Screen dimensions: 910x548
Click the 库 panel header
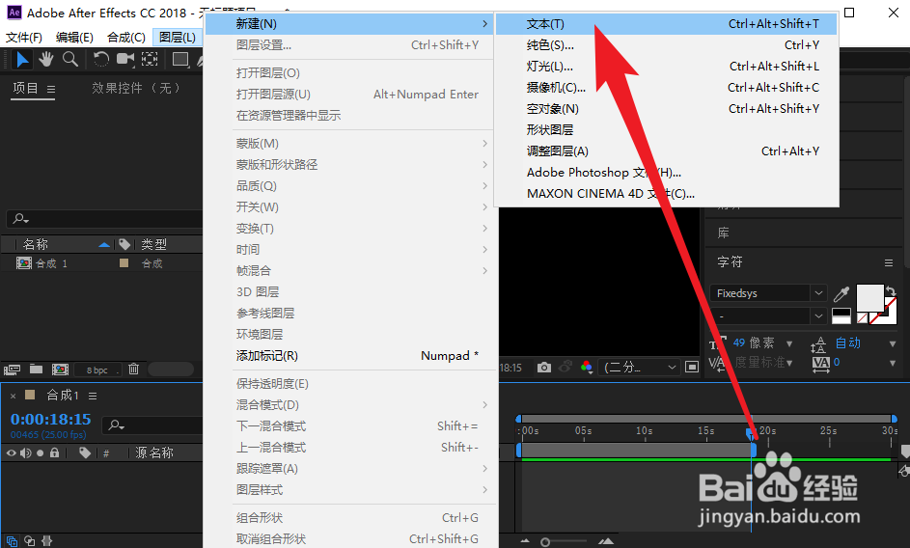click(723, 233)
